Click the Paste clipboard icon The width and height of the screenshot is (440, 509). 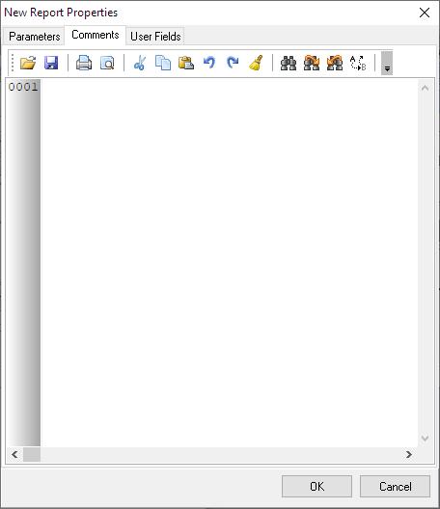click(x=186, y=63)
